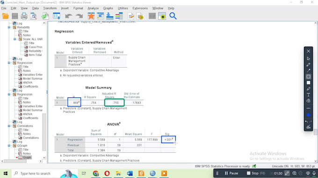This screenshot has height=178, width=318.
Task: Open the Utilities menu
Action: [x=123, y=8]
